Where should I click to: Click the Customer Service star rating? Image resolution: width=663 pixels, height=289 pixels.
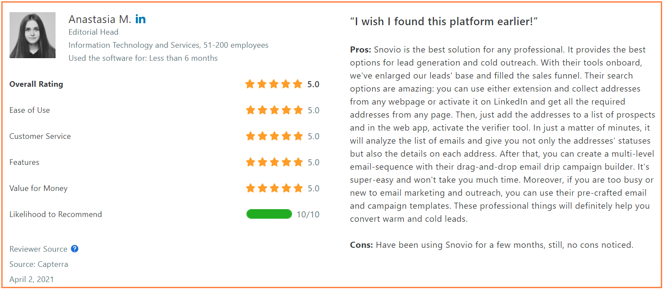pyautogui.click(x=274, y=136)
